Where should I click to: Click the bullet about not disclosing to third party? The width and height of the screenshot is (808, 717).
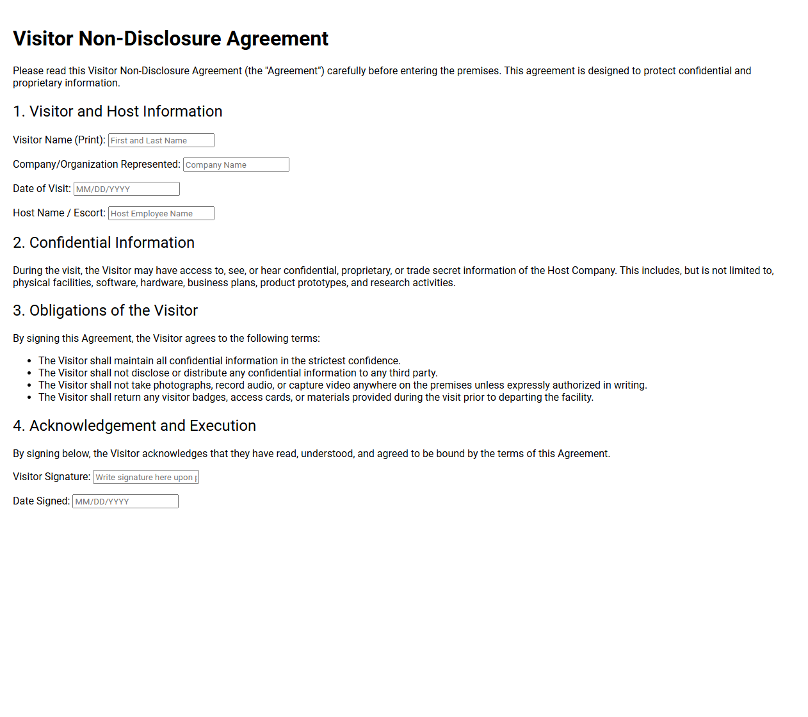coord(238,373)
